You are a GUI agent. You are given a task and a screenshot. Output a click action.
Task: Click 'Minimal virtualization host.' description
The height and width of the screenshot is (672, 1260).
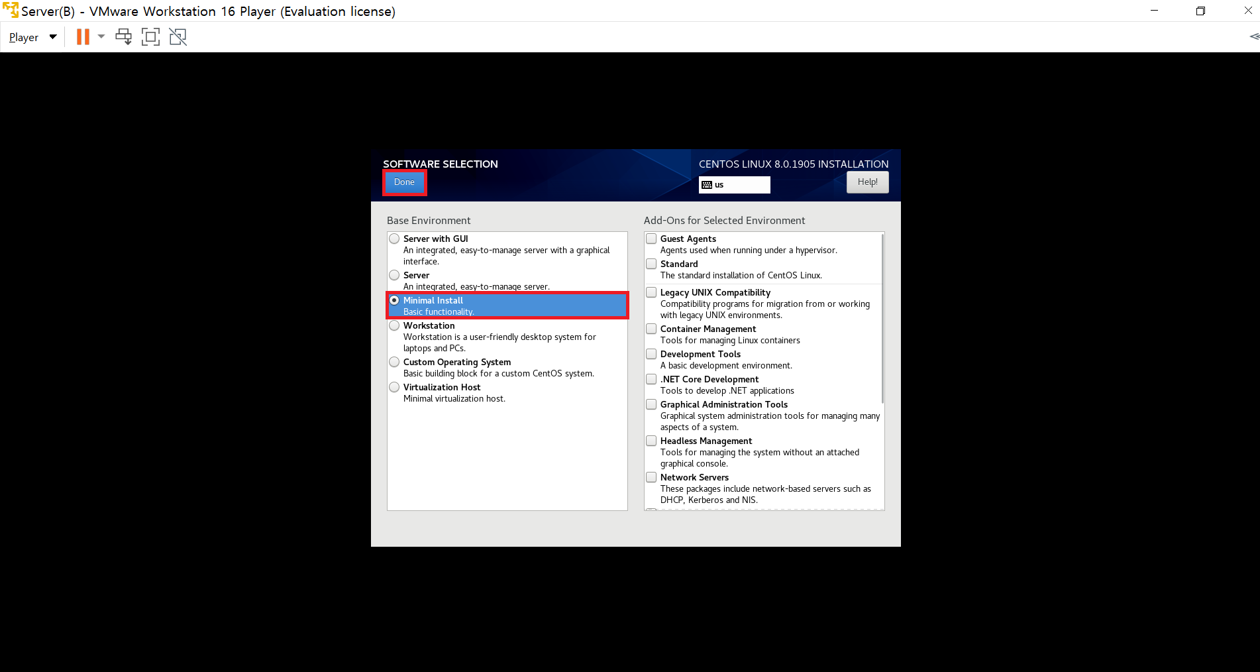454,399
